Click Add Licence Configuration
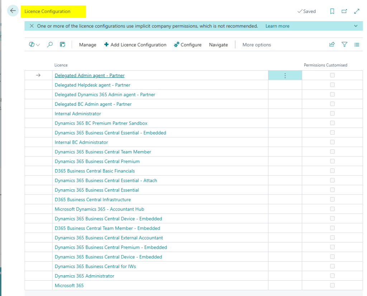The image size is (367, 296). point(135,45)
